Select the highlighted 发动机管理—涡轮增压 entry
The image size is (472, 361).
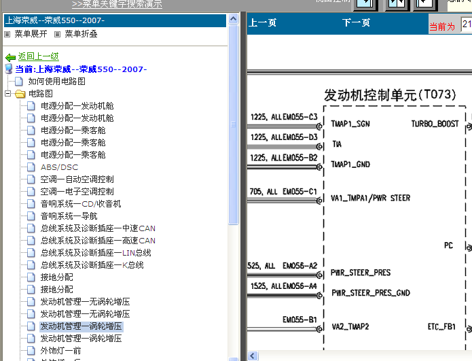(81, 326)
